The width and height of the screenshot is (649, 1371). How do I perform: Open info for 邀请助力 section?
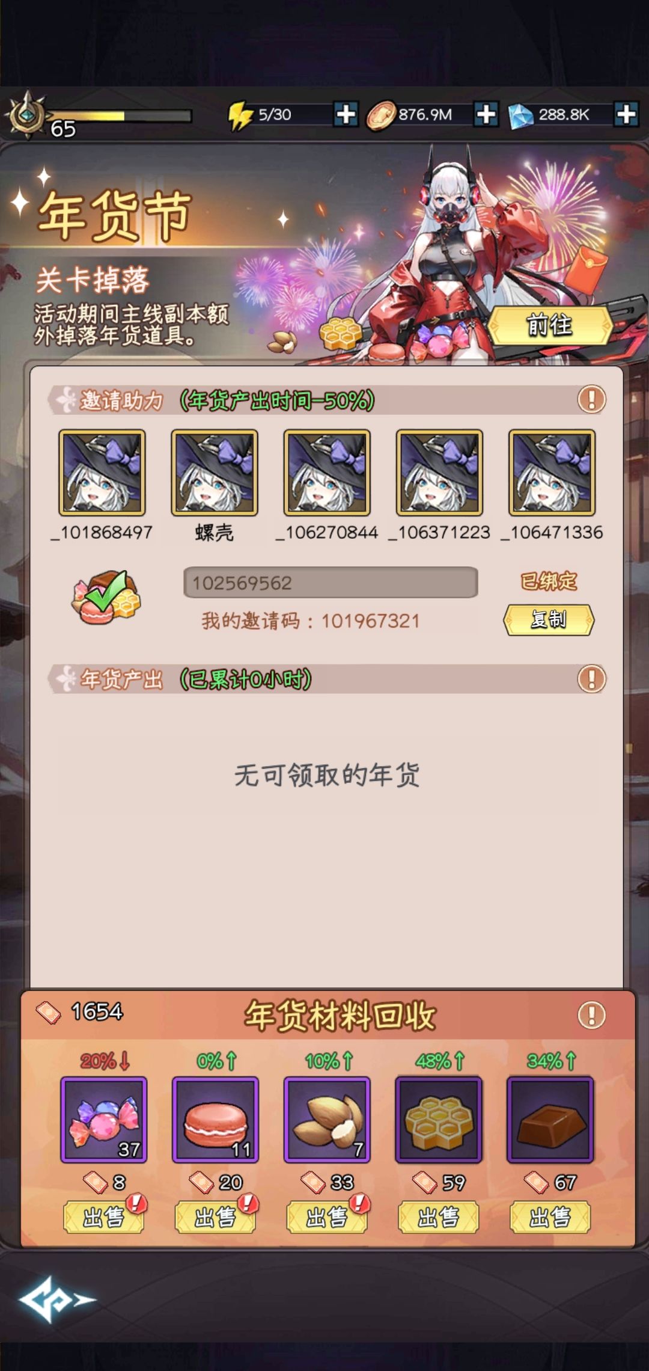(x=591, y=399)
